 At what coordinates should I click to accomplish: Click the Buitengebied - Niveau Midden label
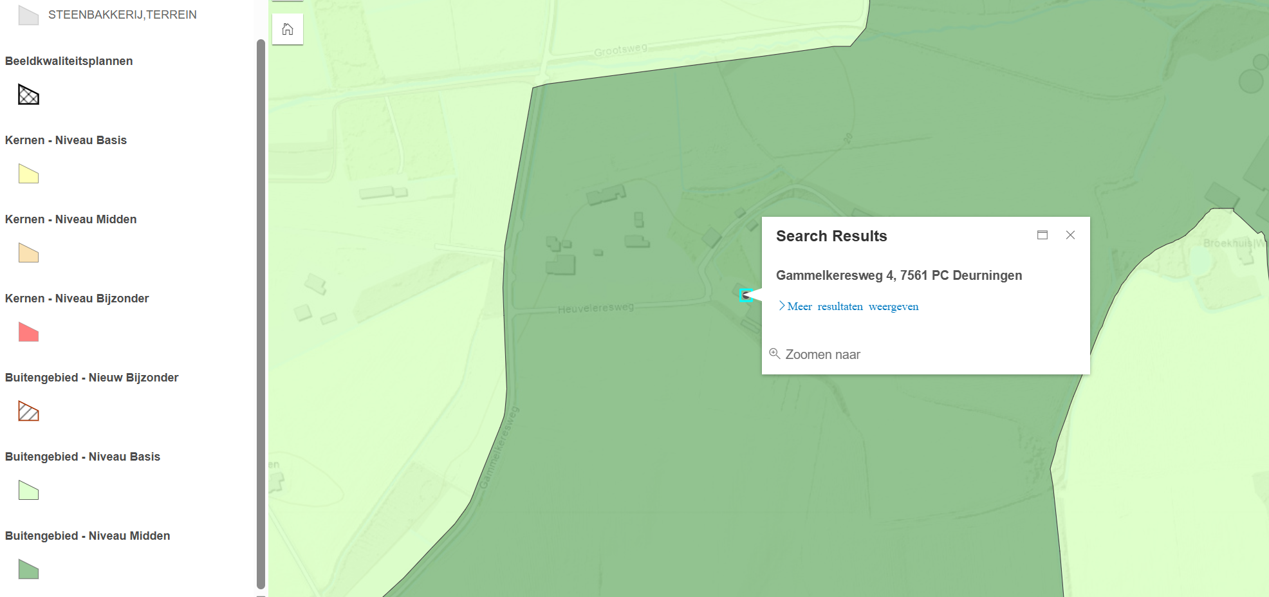click(88, 536)
